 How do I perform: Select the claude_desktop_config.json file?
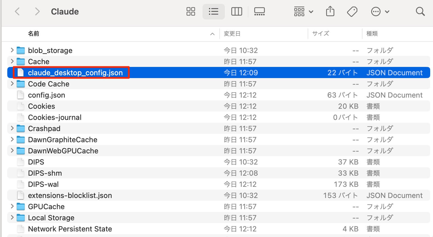click(x=75, y=73)
